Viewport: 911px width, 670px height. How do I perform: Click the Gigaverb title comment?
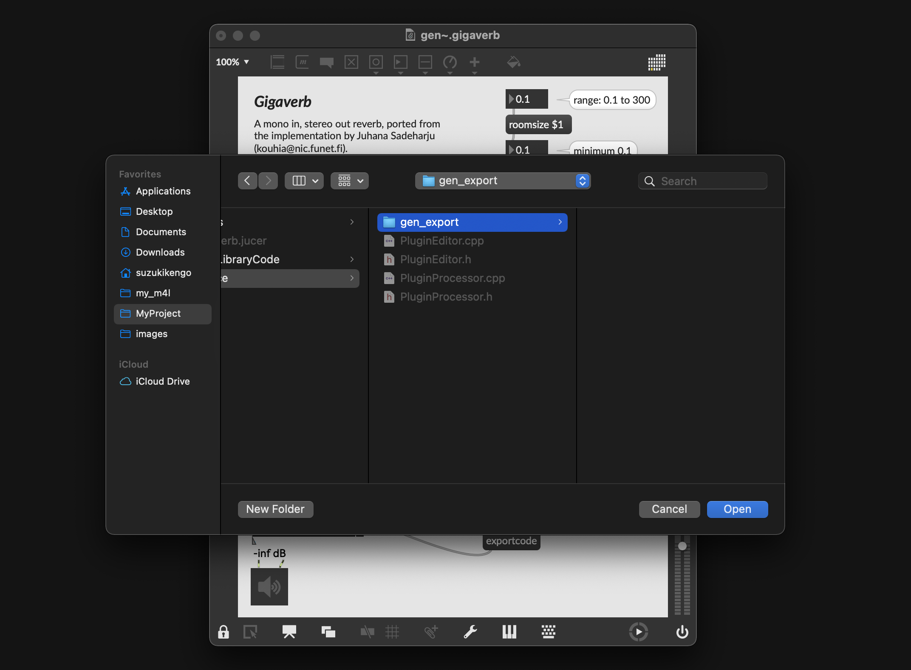coord(283,102)
